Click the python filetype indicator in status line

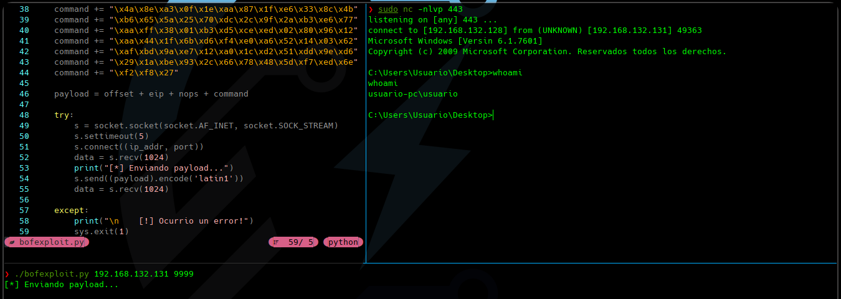(x=343, y=242)
